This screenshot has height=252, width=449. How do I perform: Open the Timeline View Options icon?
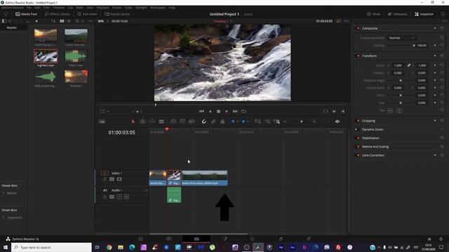tap(102, 121)
